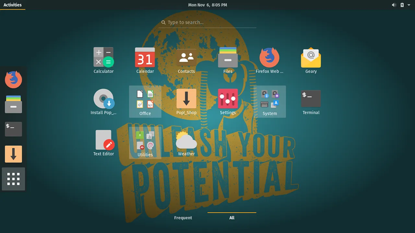
Task: Switch to the Frequent tab
Action: (183, 218)
